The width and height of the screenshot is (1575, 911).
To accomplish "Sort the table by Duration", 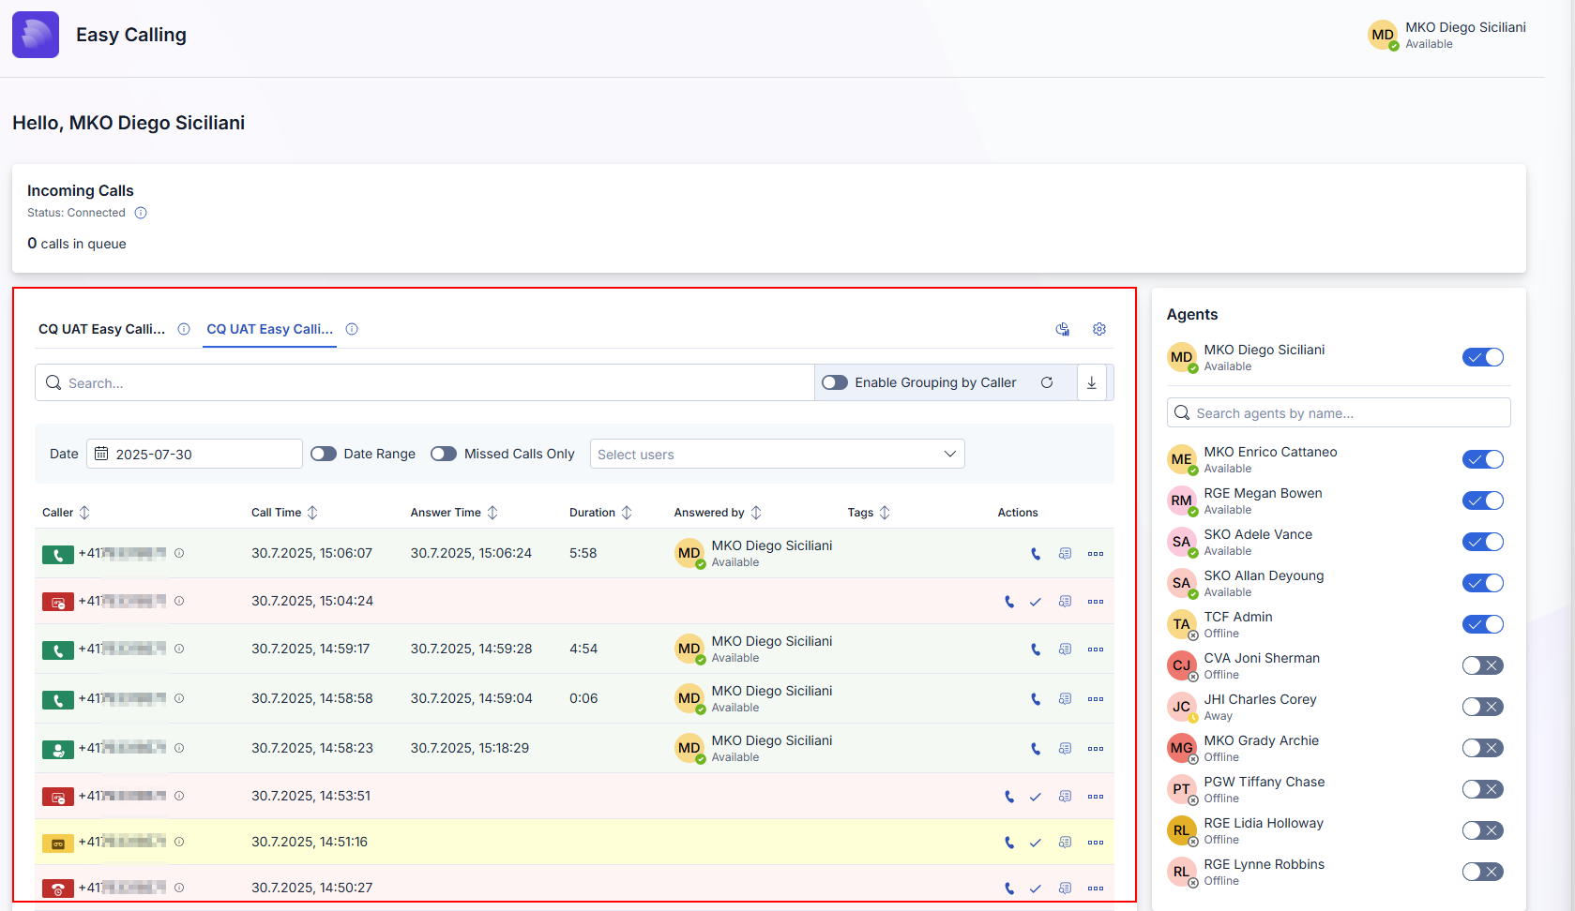I will [627, 513].
